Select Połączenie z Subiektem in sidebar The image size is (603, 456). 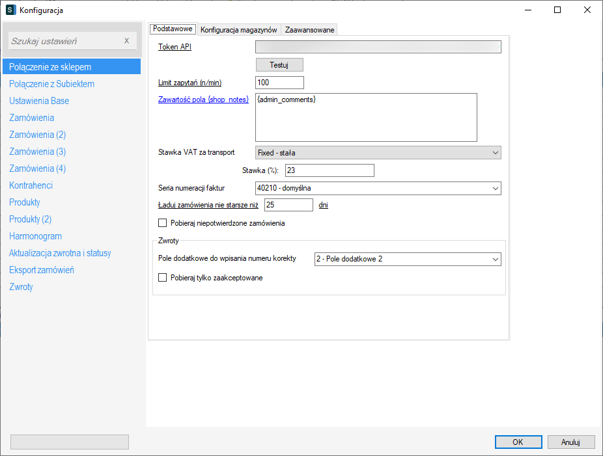(x=51, y=84)
